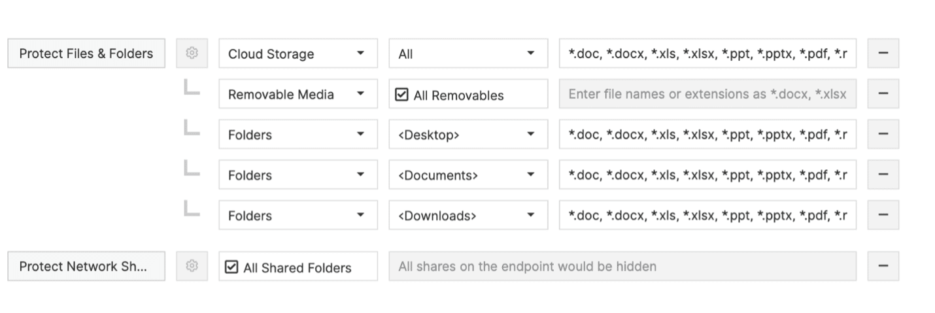This screenshot has height=313, width=935.
Task: Expand the <Desktop> folder dropdown
Action: (468, 135)
